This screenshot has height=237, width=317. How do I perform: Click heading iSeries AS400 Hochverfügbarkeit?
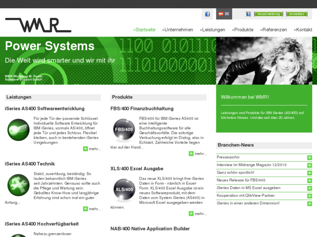[42, 224]
